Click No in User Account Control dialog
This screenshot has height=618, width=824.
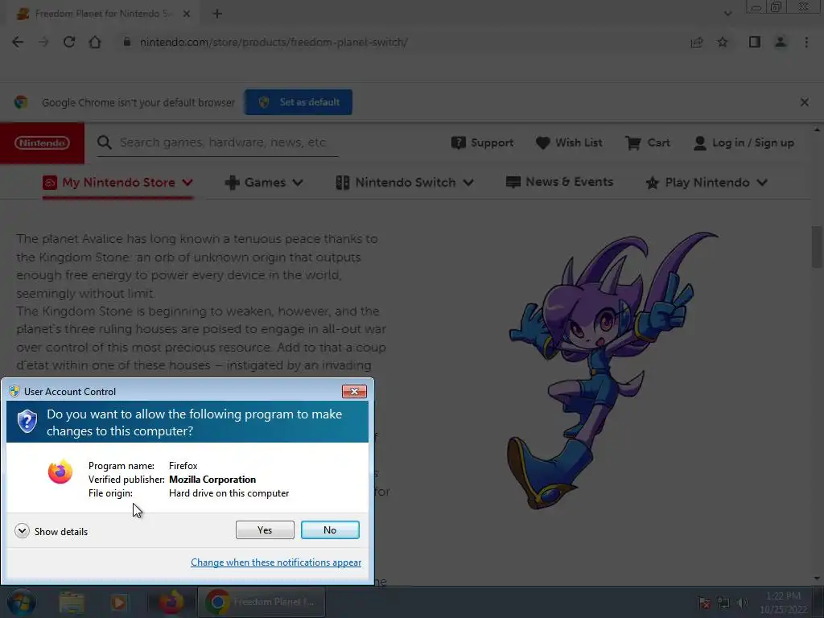(x=330, y=529)
